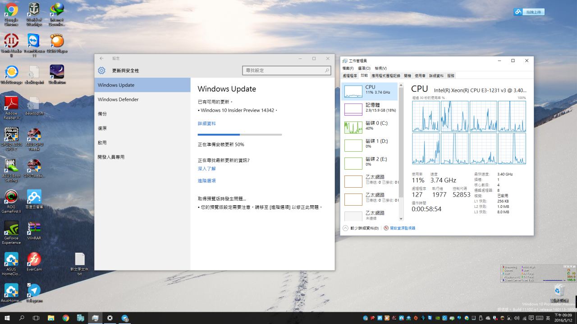The height and width of the screenshot is (324, 577).
Task: Select Windows Defender in the settings sidebar
Action: [118, 99]
